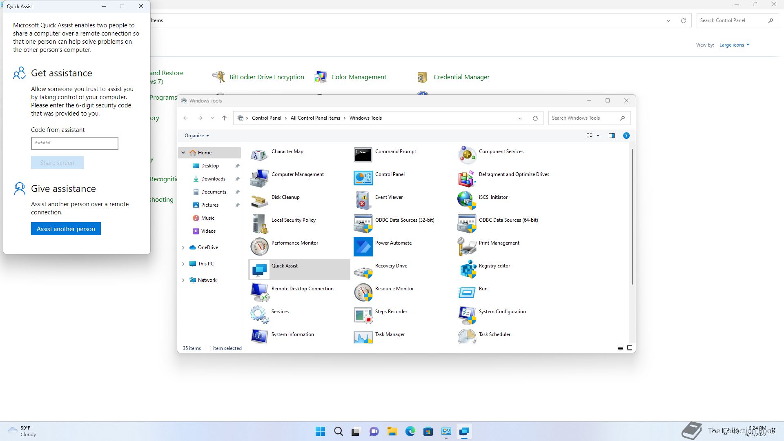The height and width of the screenshot is (441, 784).
Task: Open the view options dropdown arrow
Action: pos(598,136)
